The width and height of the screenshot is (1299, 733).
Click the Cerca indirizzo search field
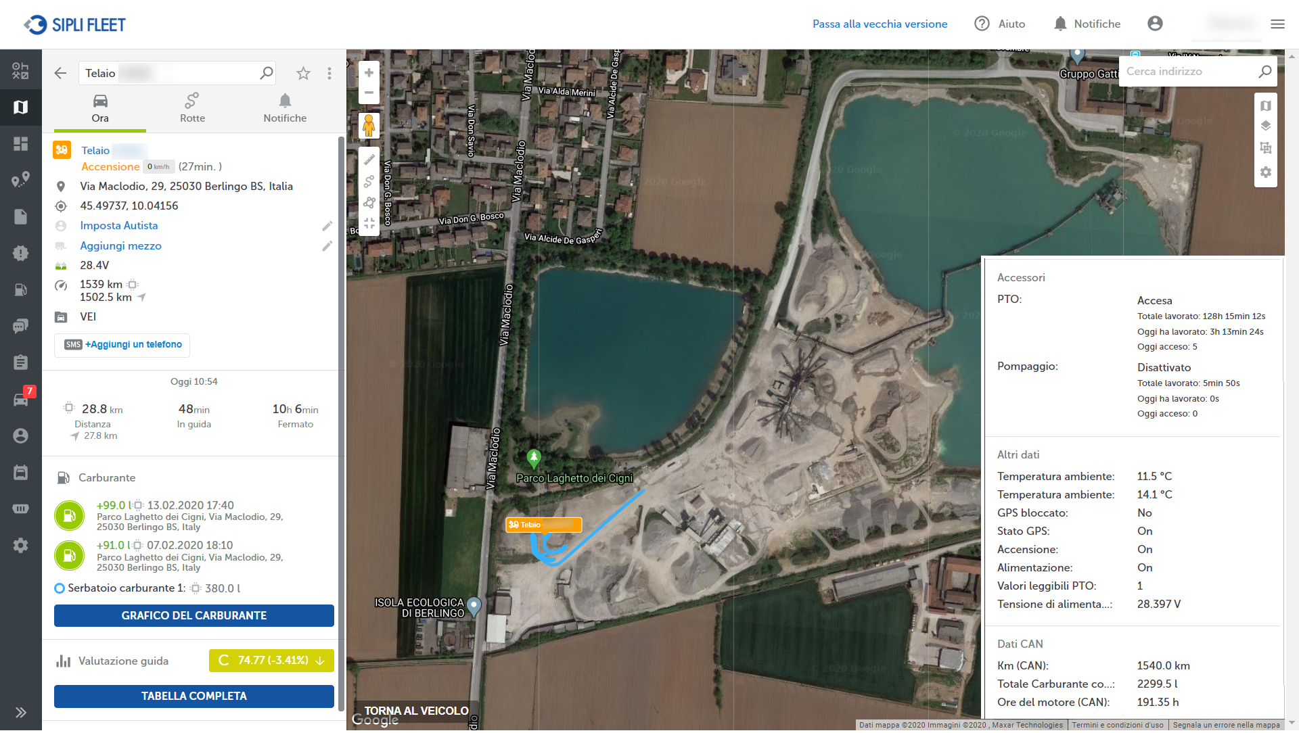(1187, 72)
